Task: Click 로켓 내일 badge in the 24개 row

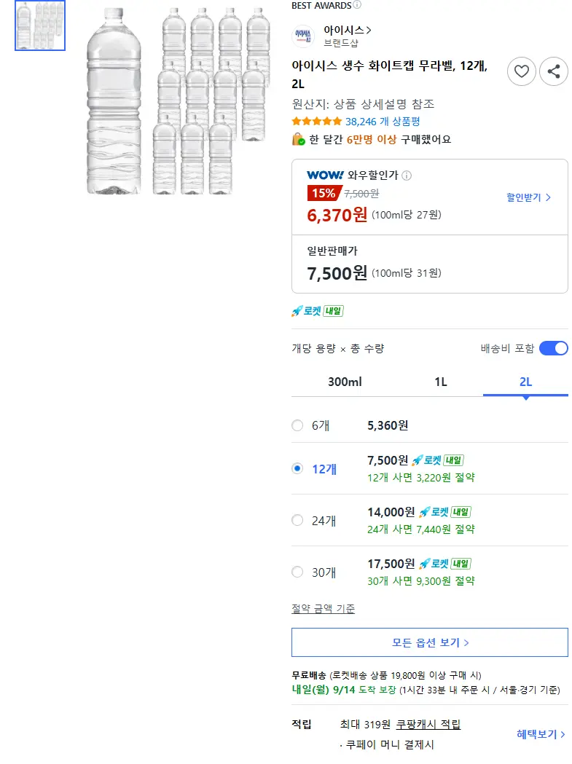Action: [x=445, y=512]
